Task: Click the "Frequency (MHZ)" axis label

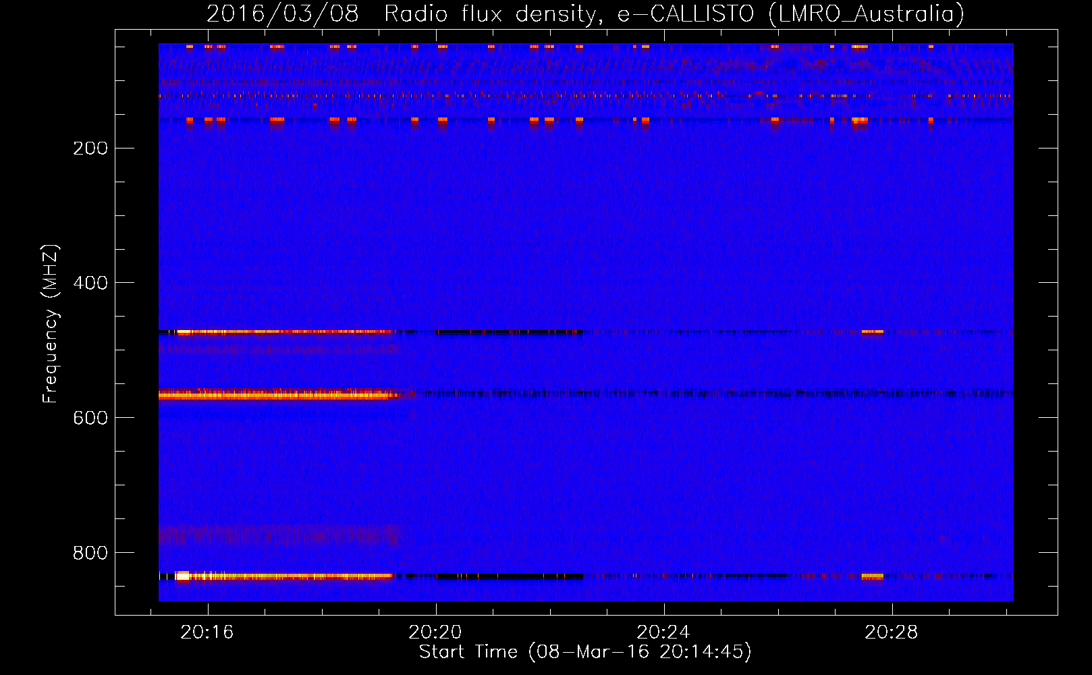Action: pyautogui.click(x=51, y=324)
